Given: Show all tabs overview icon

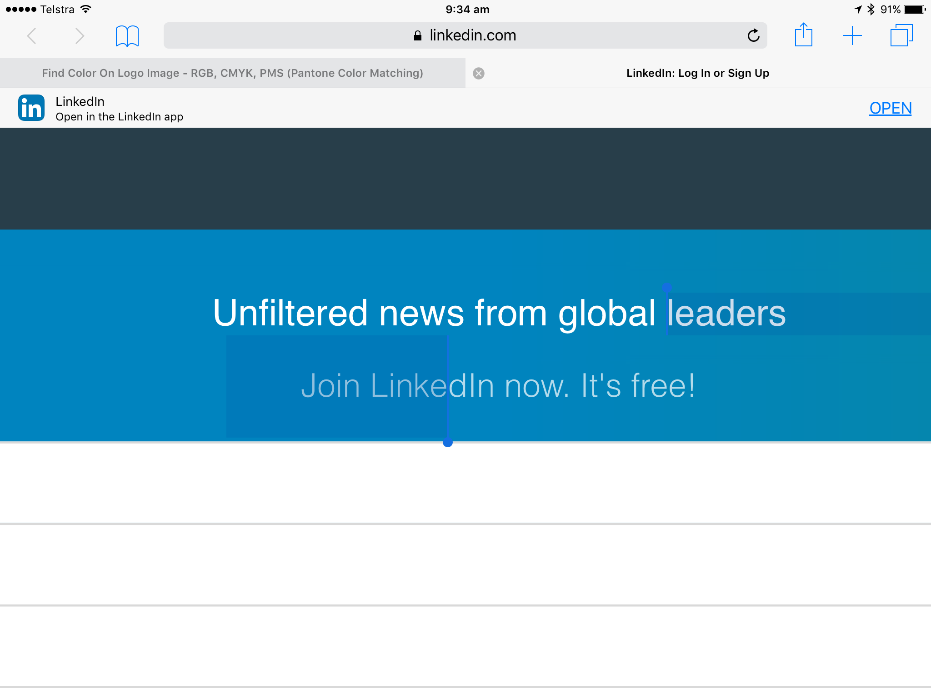Looking at the screenshot, I should click(x=901, y=35).
